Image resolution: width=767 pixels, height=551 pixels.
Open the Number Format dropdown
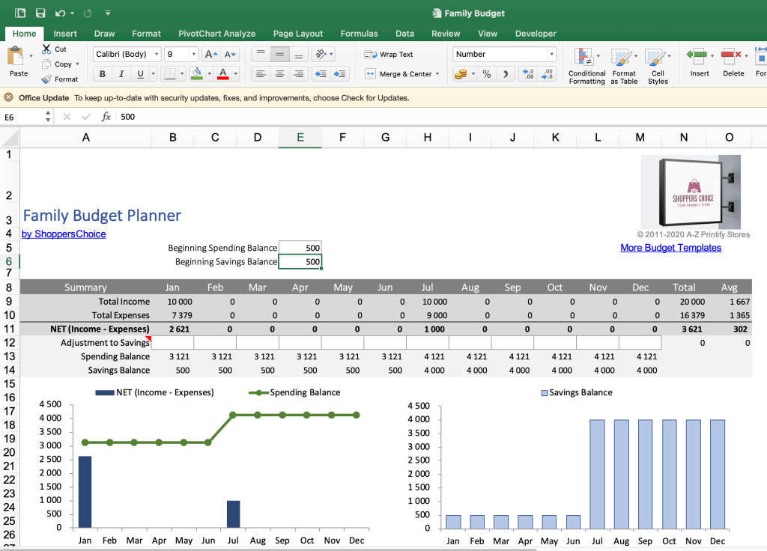pyautogui.click(x=504, y=54)
